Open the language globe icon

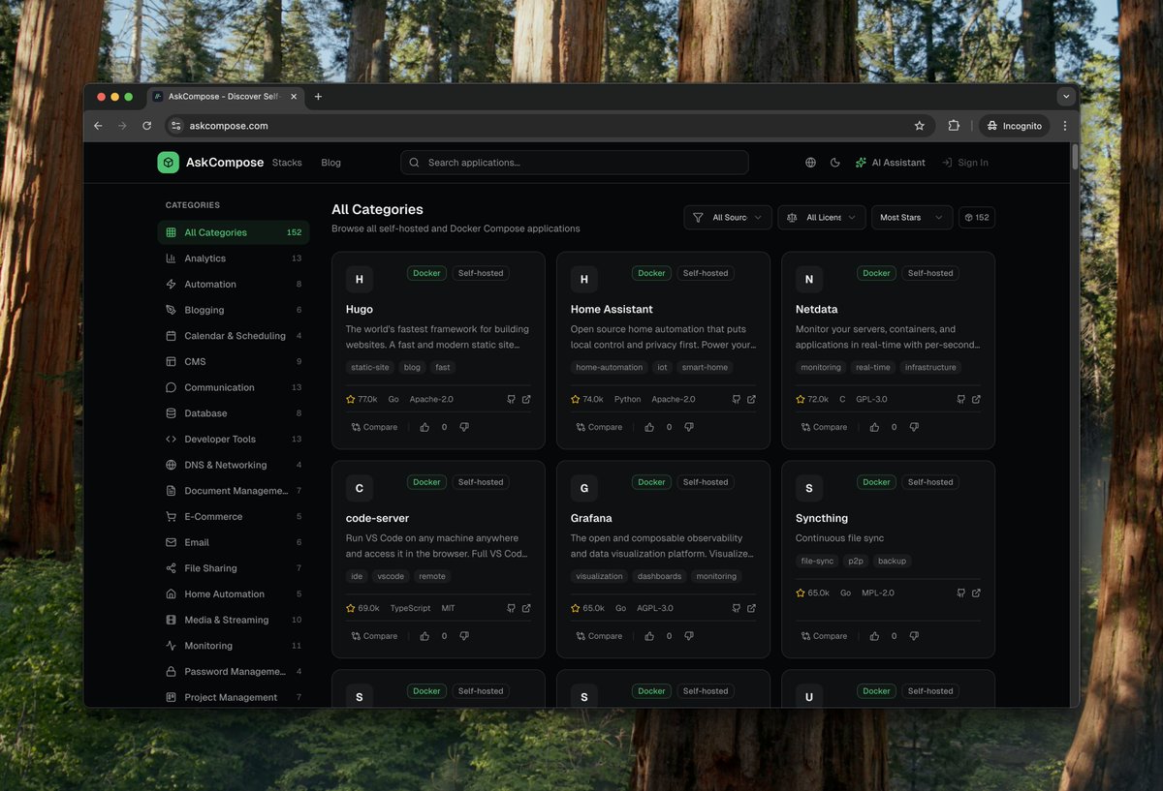click(810, 163)
